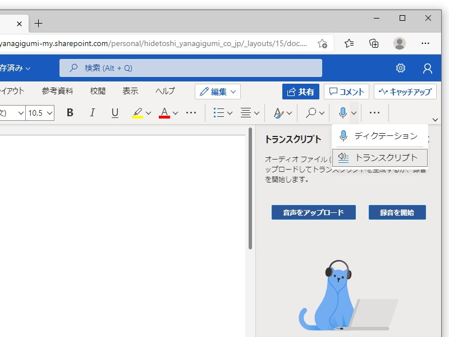Click the dictation microphone icon
This screenshot has height=337, width=449.
(342, 113)
